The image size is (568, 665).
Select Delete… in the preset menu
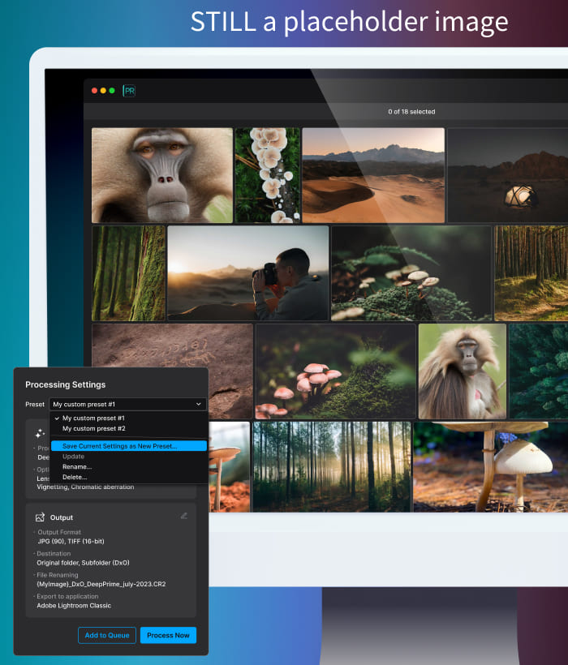pos(75,477)
